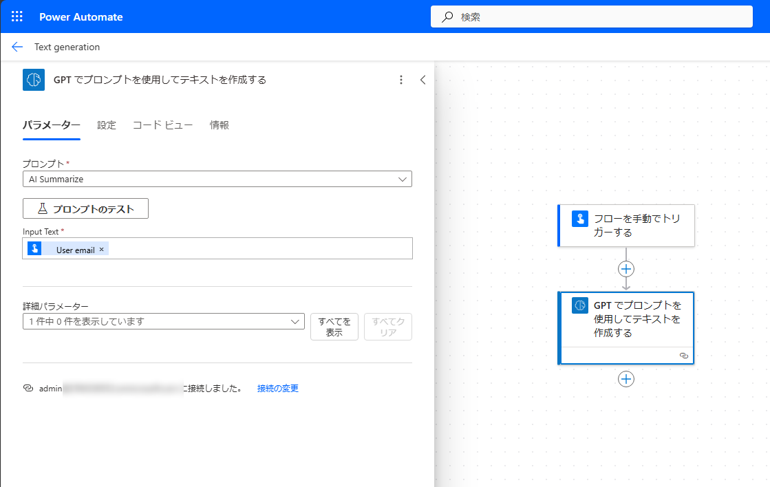Open the app launcher waffle icon
The image size is (770, 487).
pyautogui.click(x=17, y=17)
